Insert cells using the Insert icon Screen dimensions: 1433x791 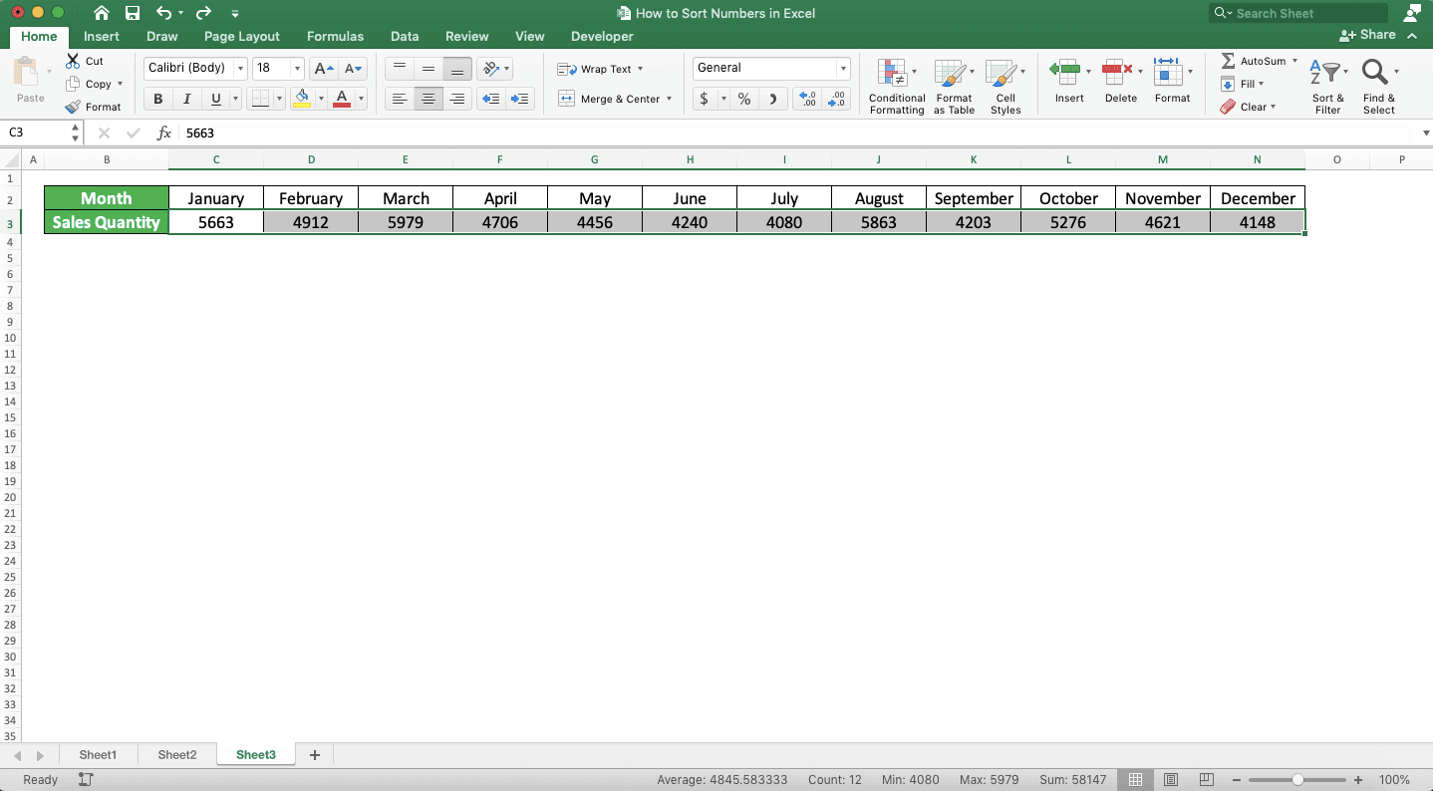pos(1065,72)
